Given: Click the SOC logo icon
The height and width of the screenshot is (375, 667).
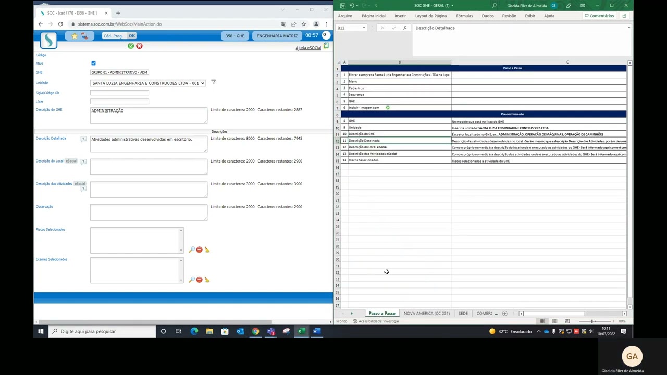Looking at the screenshot, I should (x=48, y=40).
